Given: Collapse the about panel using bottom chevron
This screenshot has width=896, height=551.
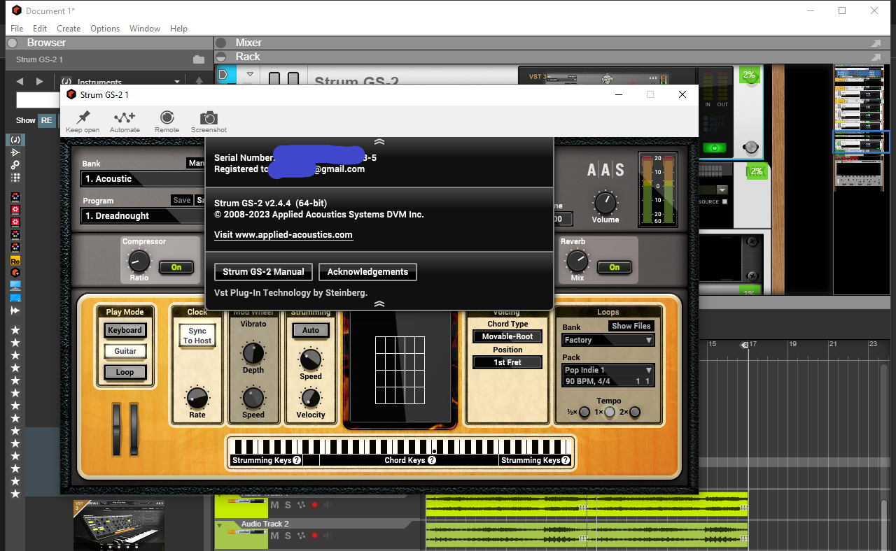Looking at the screenshot, I should tap(379, 304).
